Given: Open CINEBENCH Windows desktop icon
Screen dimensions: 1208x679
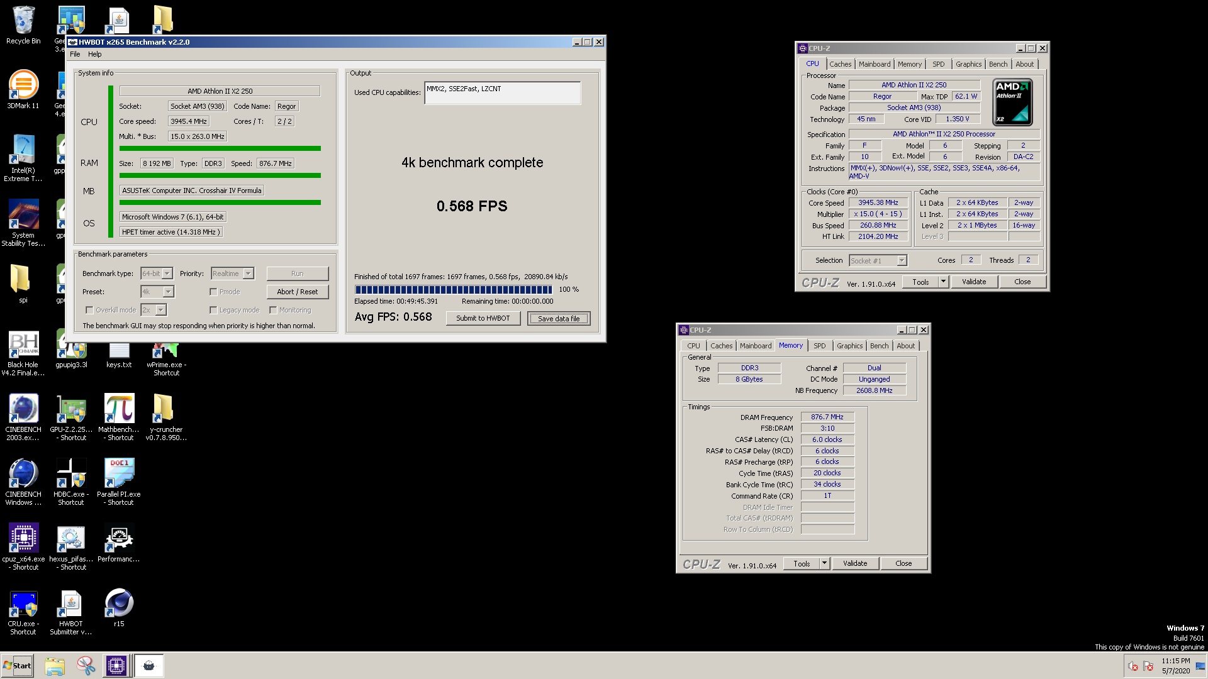Looking at the screenshot, I should (23, 482).
